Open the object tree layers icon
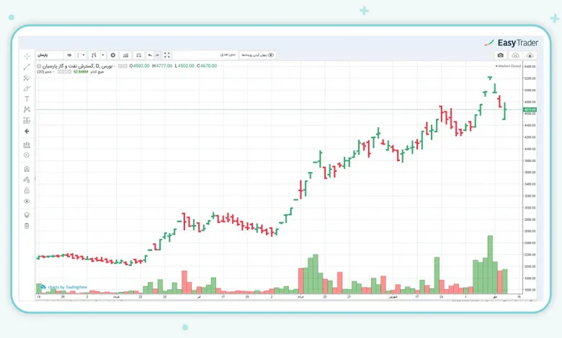The width and height of the screenshot is (562, 338). click(x=27, y=215)
